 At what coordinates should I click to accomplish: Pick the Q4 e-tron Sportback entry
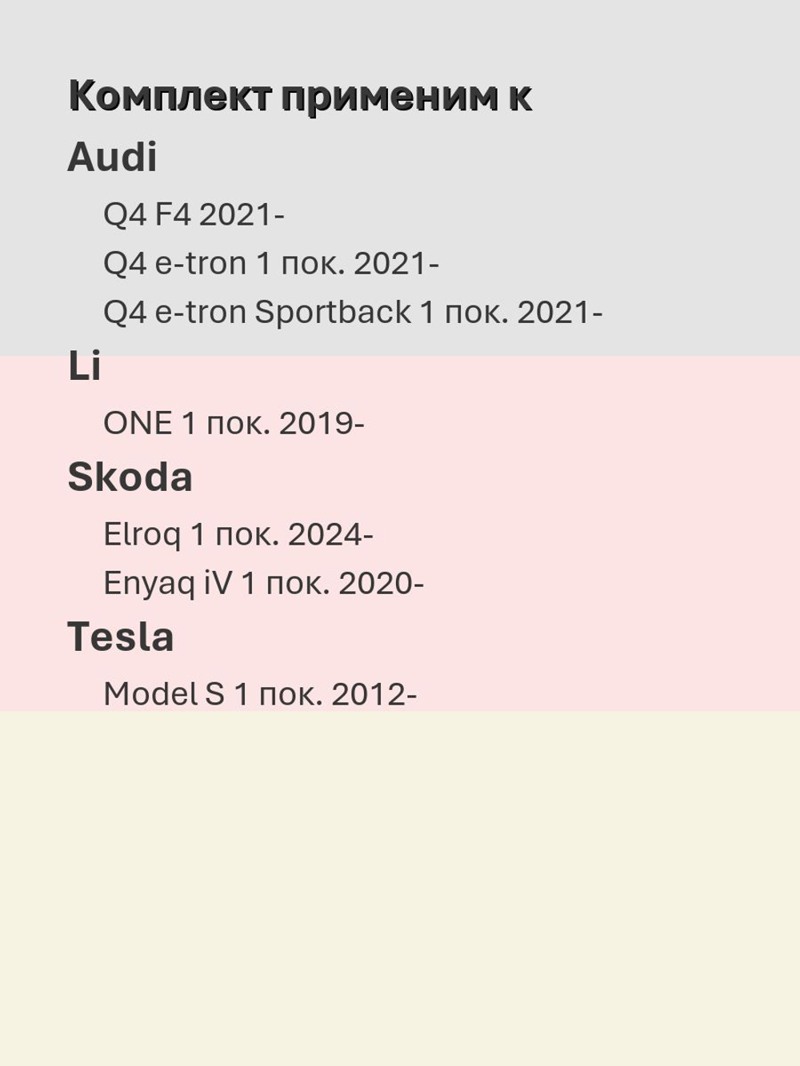(353, 313)
